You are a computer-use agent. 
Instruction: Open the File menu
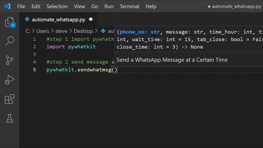[x=21, y=7]
